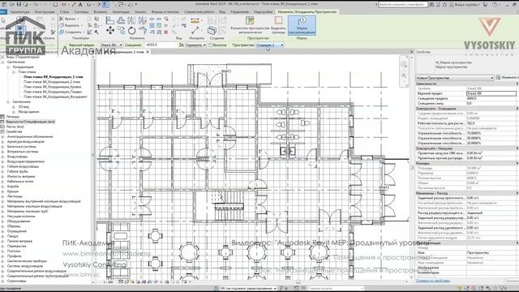Select the Move tool in Modify panel
519x292 pixels.
[110, 31]
